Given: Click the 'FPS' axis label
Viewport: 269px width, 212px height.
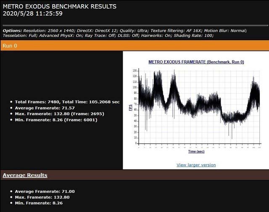Looking at the screenshot, I should [131, 108].
